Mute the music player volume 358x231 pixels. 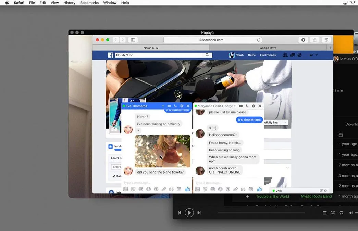[x=351, y=213]
